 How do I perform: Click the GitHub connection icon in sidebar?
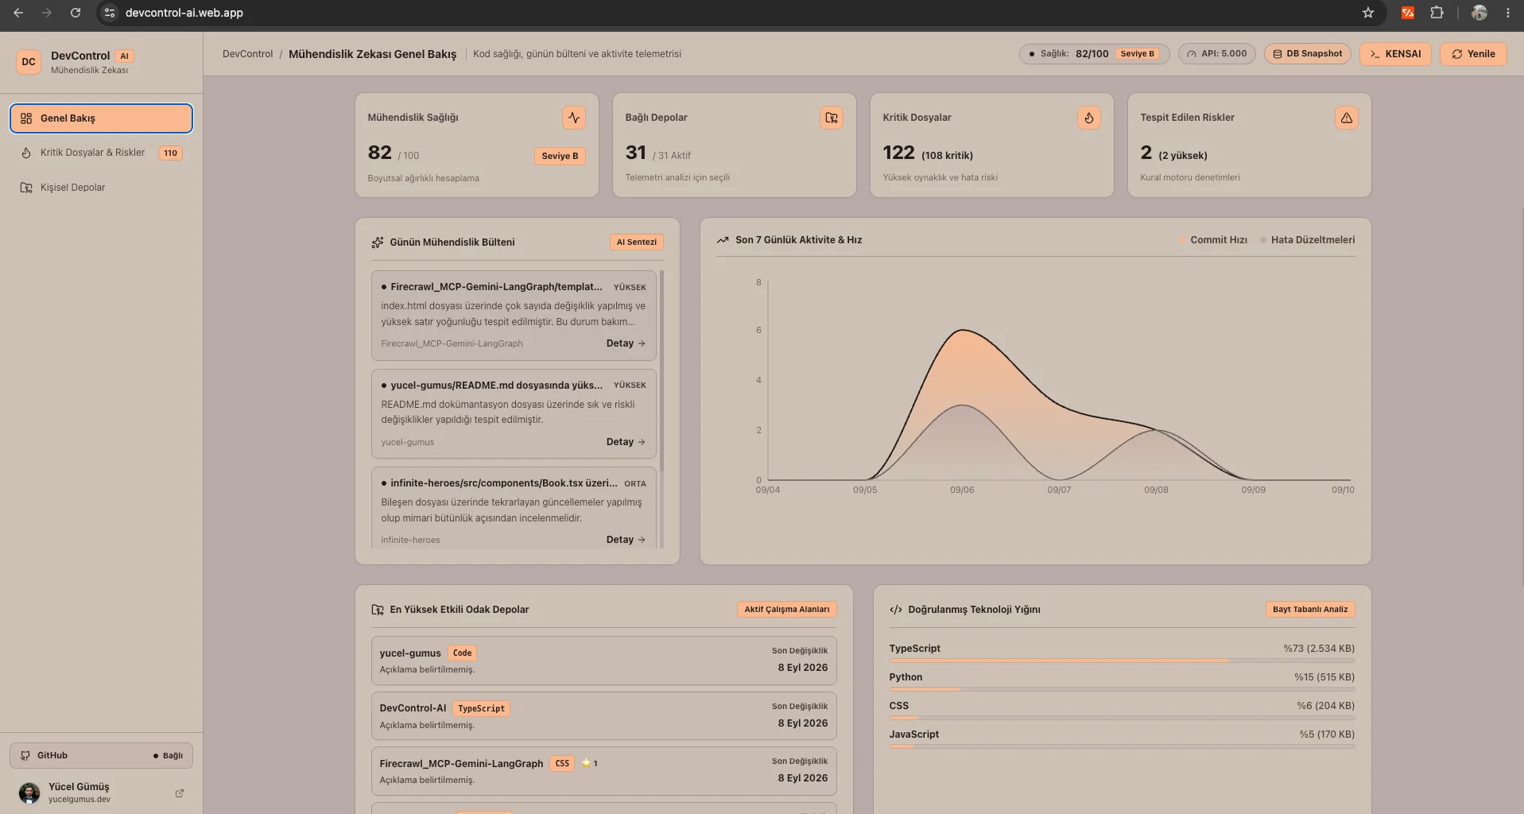coord(25,756)
